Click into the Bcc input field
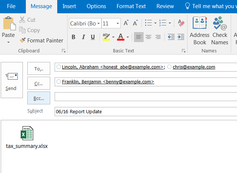The height and width of the screenshot is (173, 237). pos(146,97)
